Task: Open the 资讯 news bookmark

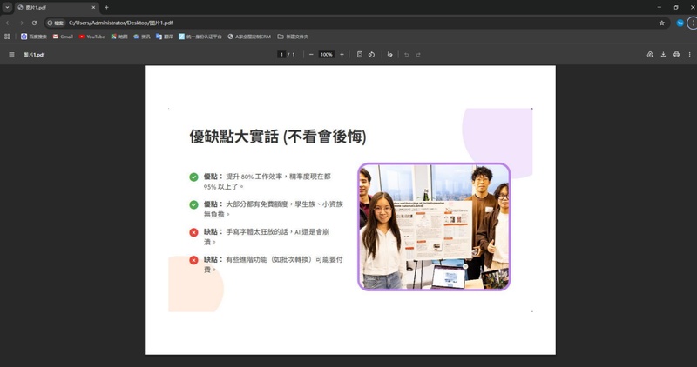Action: click(142, 37)
